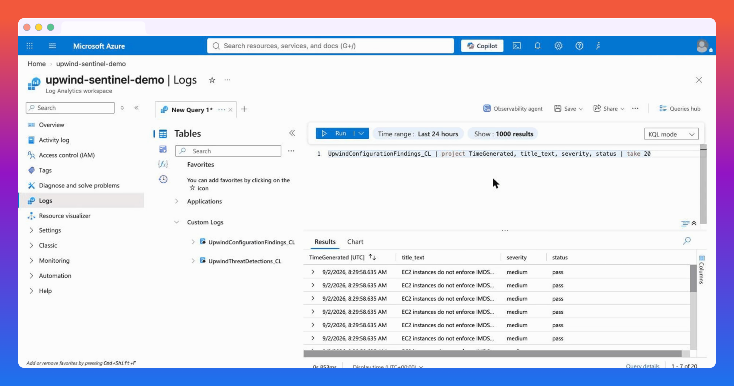Open the user account avatar

(x=702, y=46)
